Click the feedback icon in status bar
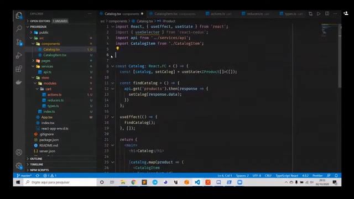 [x=329, y=176]
